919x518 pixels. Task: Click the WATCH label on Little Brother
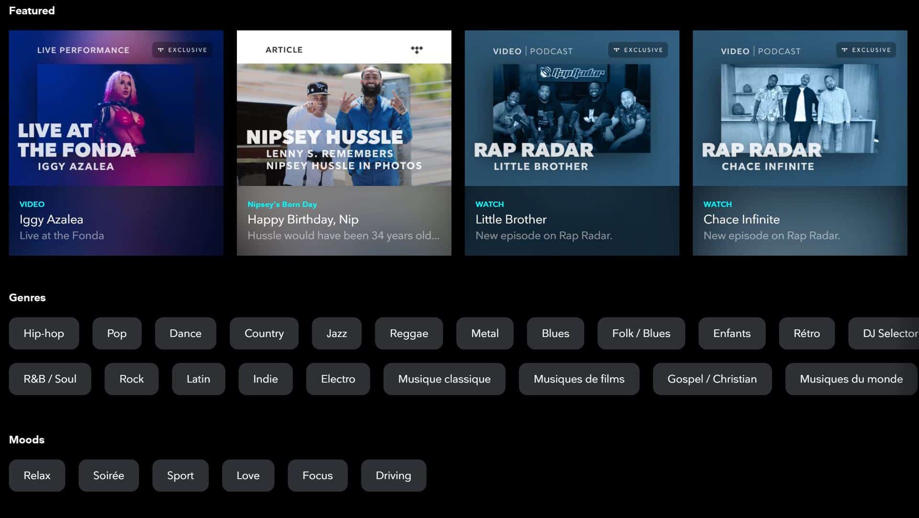click(490, 204)
